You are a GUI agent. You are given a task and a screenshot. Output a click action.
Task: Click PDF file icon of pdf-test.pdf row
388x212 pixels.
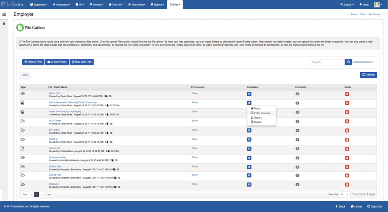(x=22, y=148)
